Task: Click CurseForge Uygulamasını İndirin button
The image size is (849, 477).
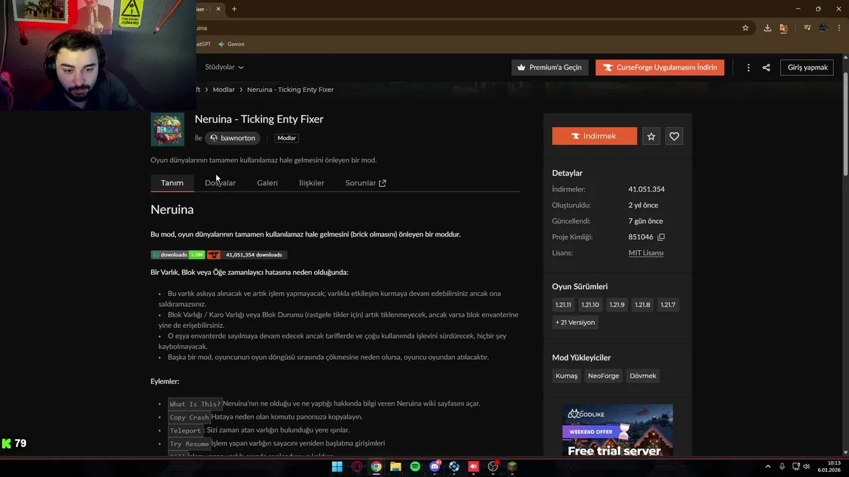Action: coord(660,68)
